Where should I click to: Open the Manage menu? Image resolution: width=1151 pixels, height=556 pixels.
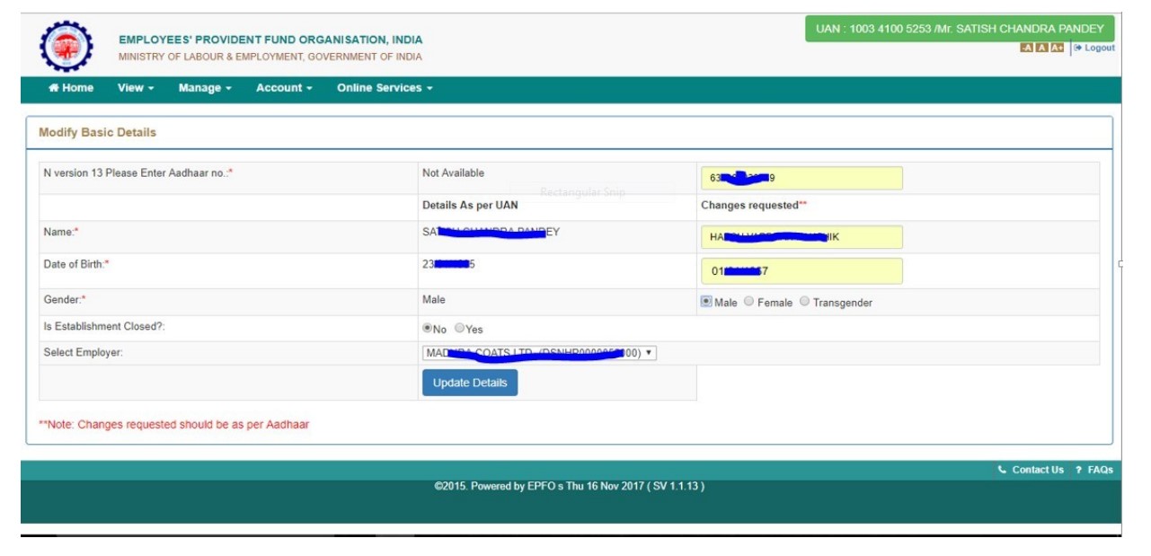(205, 88)
